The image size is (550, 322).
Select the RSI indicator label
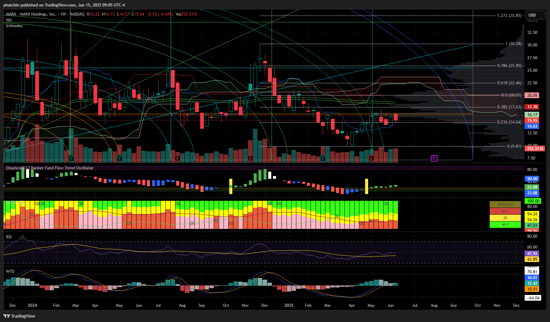pyautogui.click(x=9, y=237)
